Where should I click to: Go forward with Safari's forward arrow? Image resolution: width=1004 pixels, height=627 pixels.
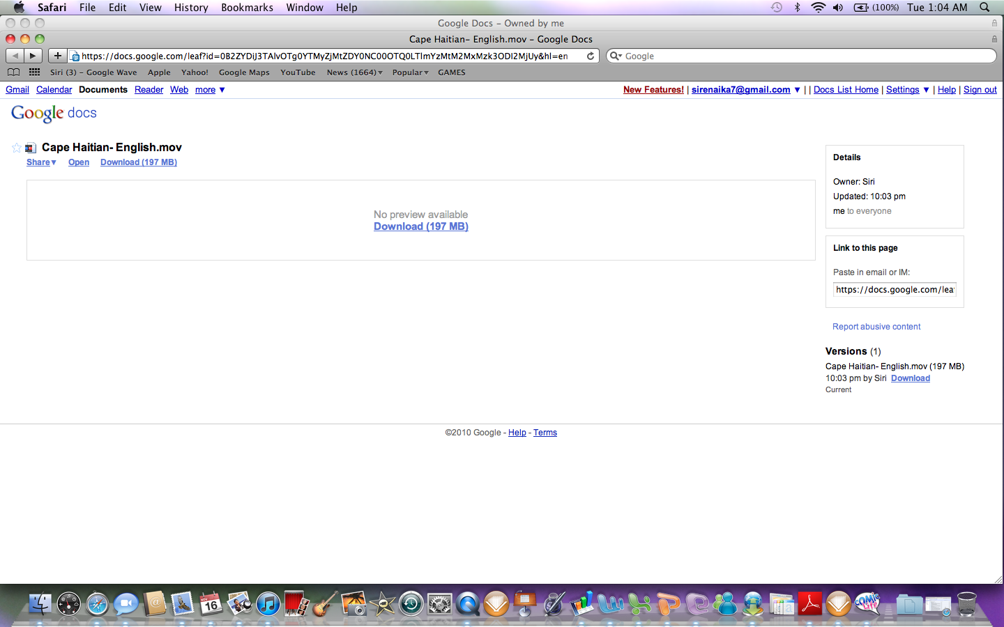[33, 56]
